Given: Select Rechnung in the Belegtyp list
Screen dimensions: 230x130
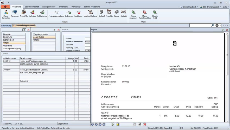Looking at the screenshot, I should [8, 37].
